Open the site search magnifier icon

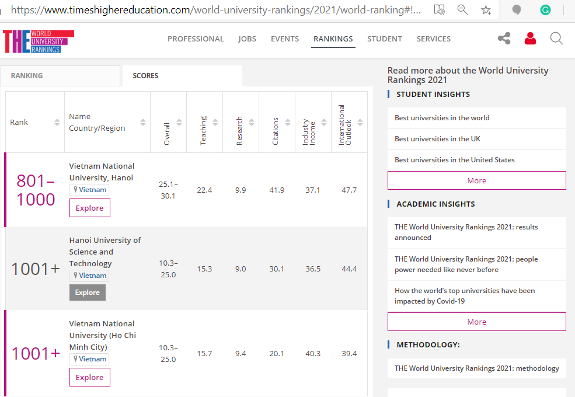coord(556,39)
